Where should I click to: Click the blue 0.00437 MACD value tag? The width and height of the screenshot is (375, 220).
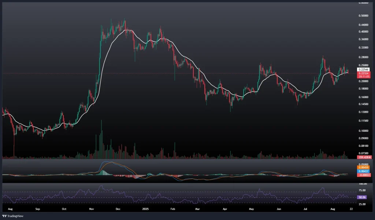point(364,171)
